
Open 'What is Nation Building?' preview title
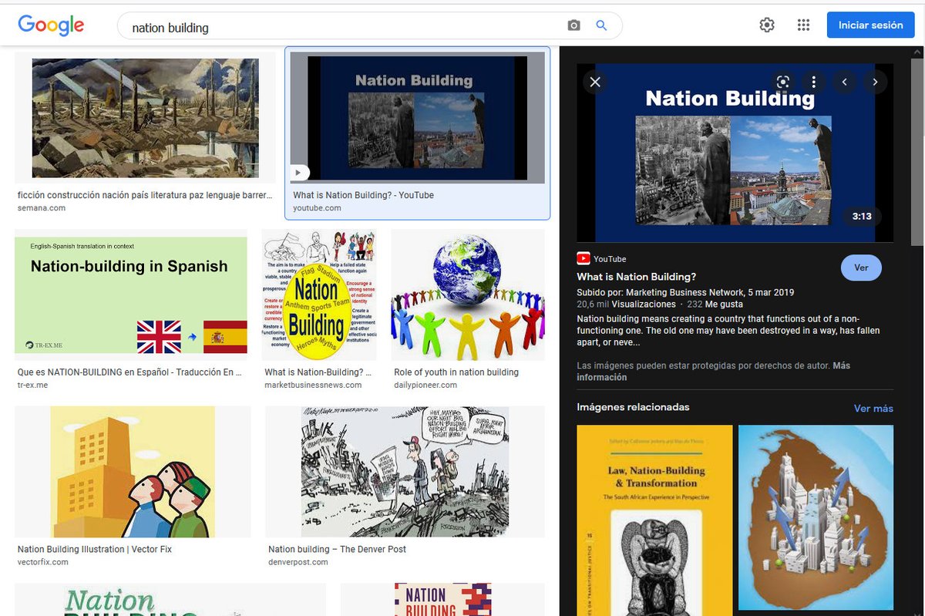pyautogui.click(x=637, y=277)
